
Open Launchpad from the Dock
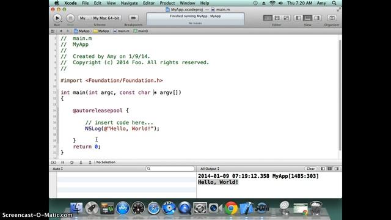(92, 208)
